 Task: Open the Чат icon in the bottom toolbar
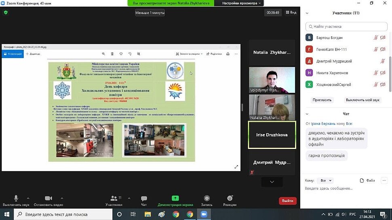coord(144,199)
